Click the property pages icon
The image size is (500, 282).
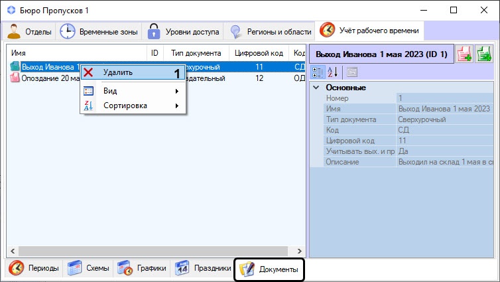click(352, 72)
